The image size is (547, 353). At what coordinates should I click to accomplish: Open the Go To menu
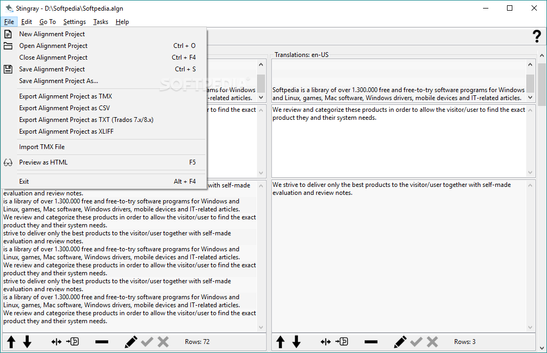(47, 22)
